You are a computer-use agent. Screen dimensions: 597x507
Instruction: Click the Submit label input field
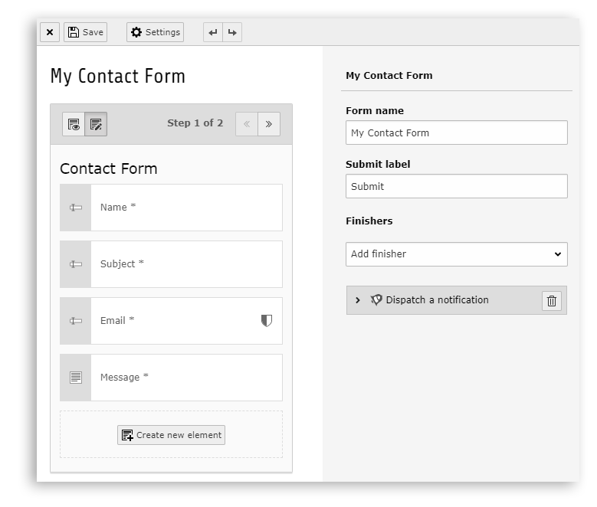coord(456,186)
